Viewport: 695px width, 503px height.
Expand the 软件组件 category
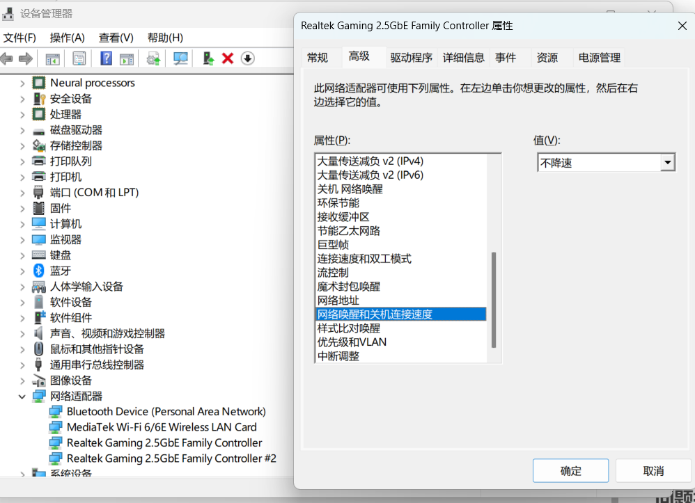click(x=22, y=318)
